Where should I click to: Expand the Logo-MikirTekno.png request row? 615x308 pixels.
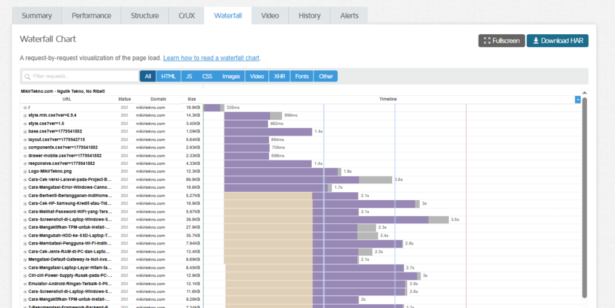25,172
